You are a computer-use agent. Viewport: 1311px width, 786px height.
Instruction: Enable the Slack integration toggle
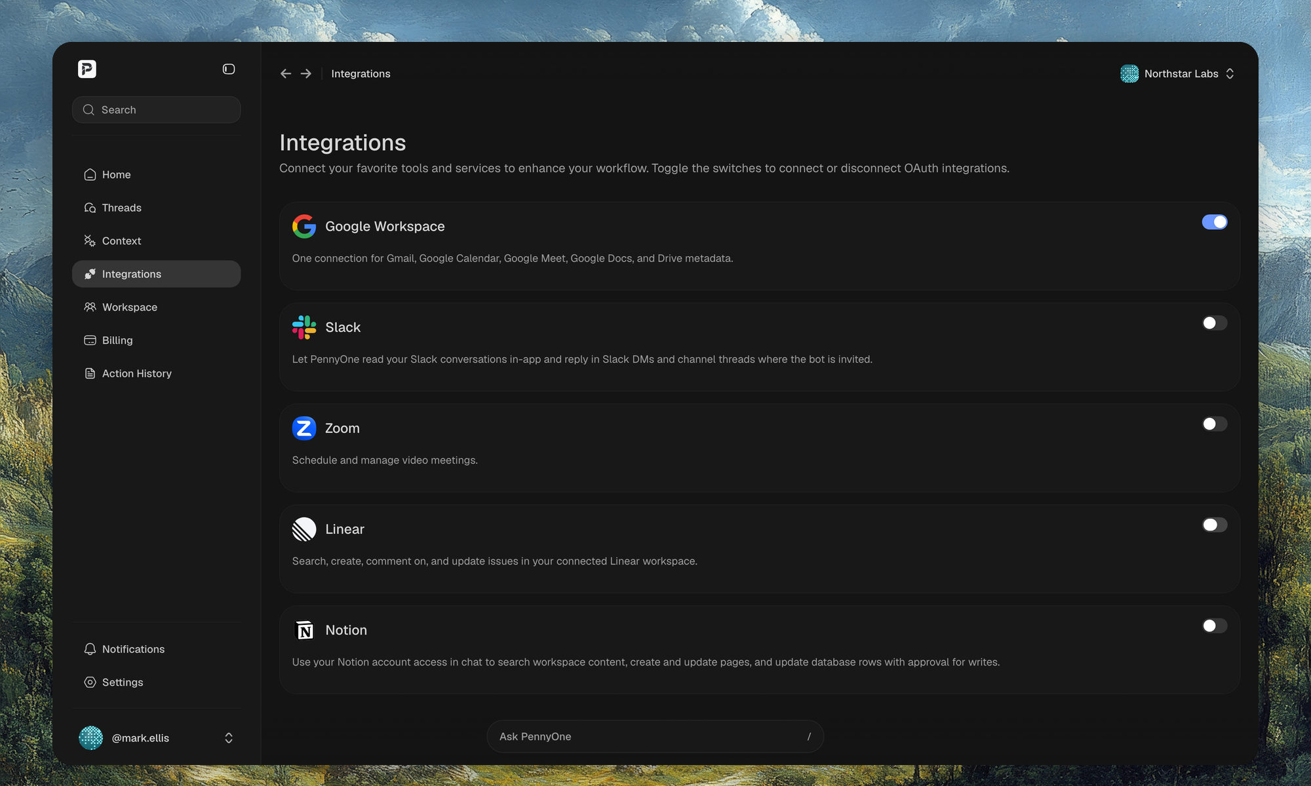(1215, 323)
